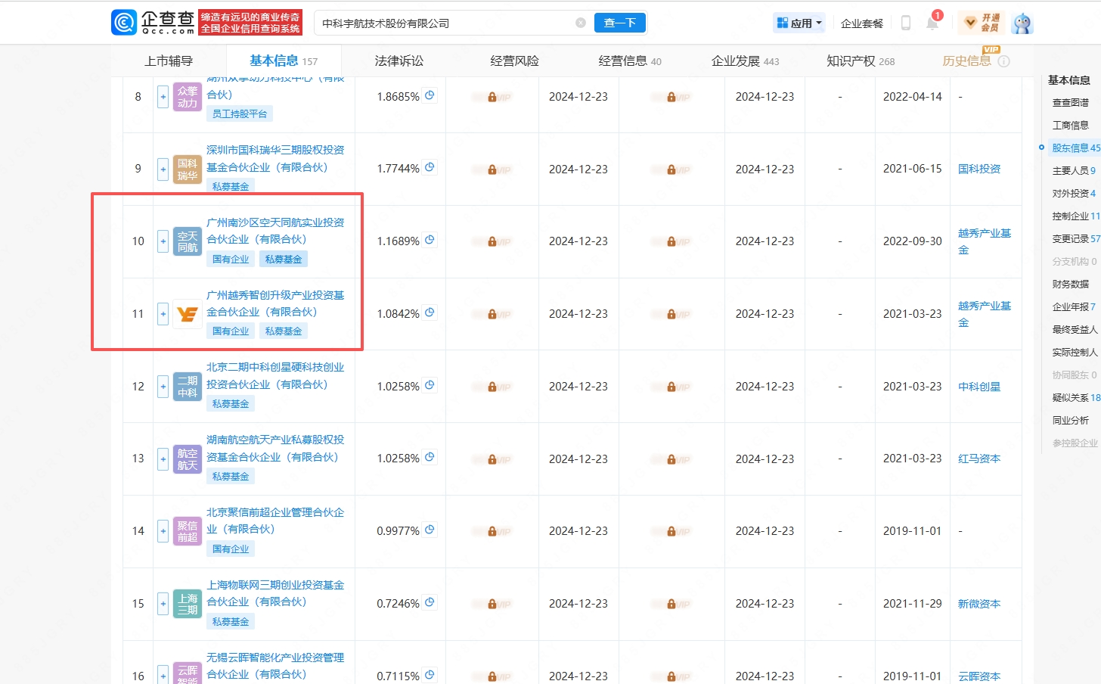The width and height of the screenshot is (1101, 684).
Task: Click the 二期中科 company logo
Action: click(x=188, y=387)
